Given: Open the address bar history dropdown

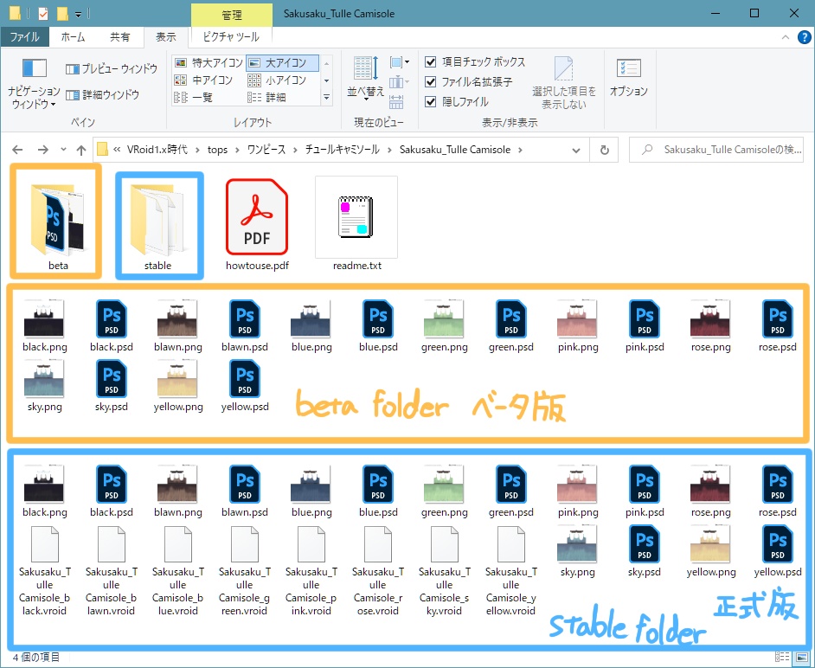Looking at the screenshot, I should 576,151.
